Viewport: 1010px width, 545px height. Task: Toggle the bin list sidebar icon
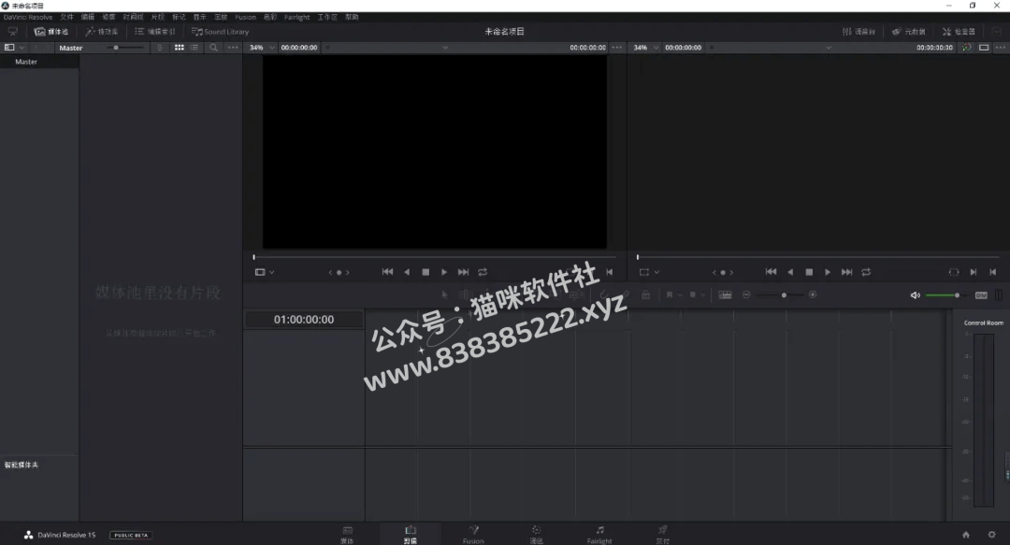(x=9, y=48)
